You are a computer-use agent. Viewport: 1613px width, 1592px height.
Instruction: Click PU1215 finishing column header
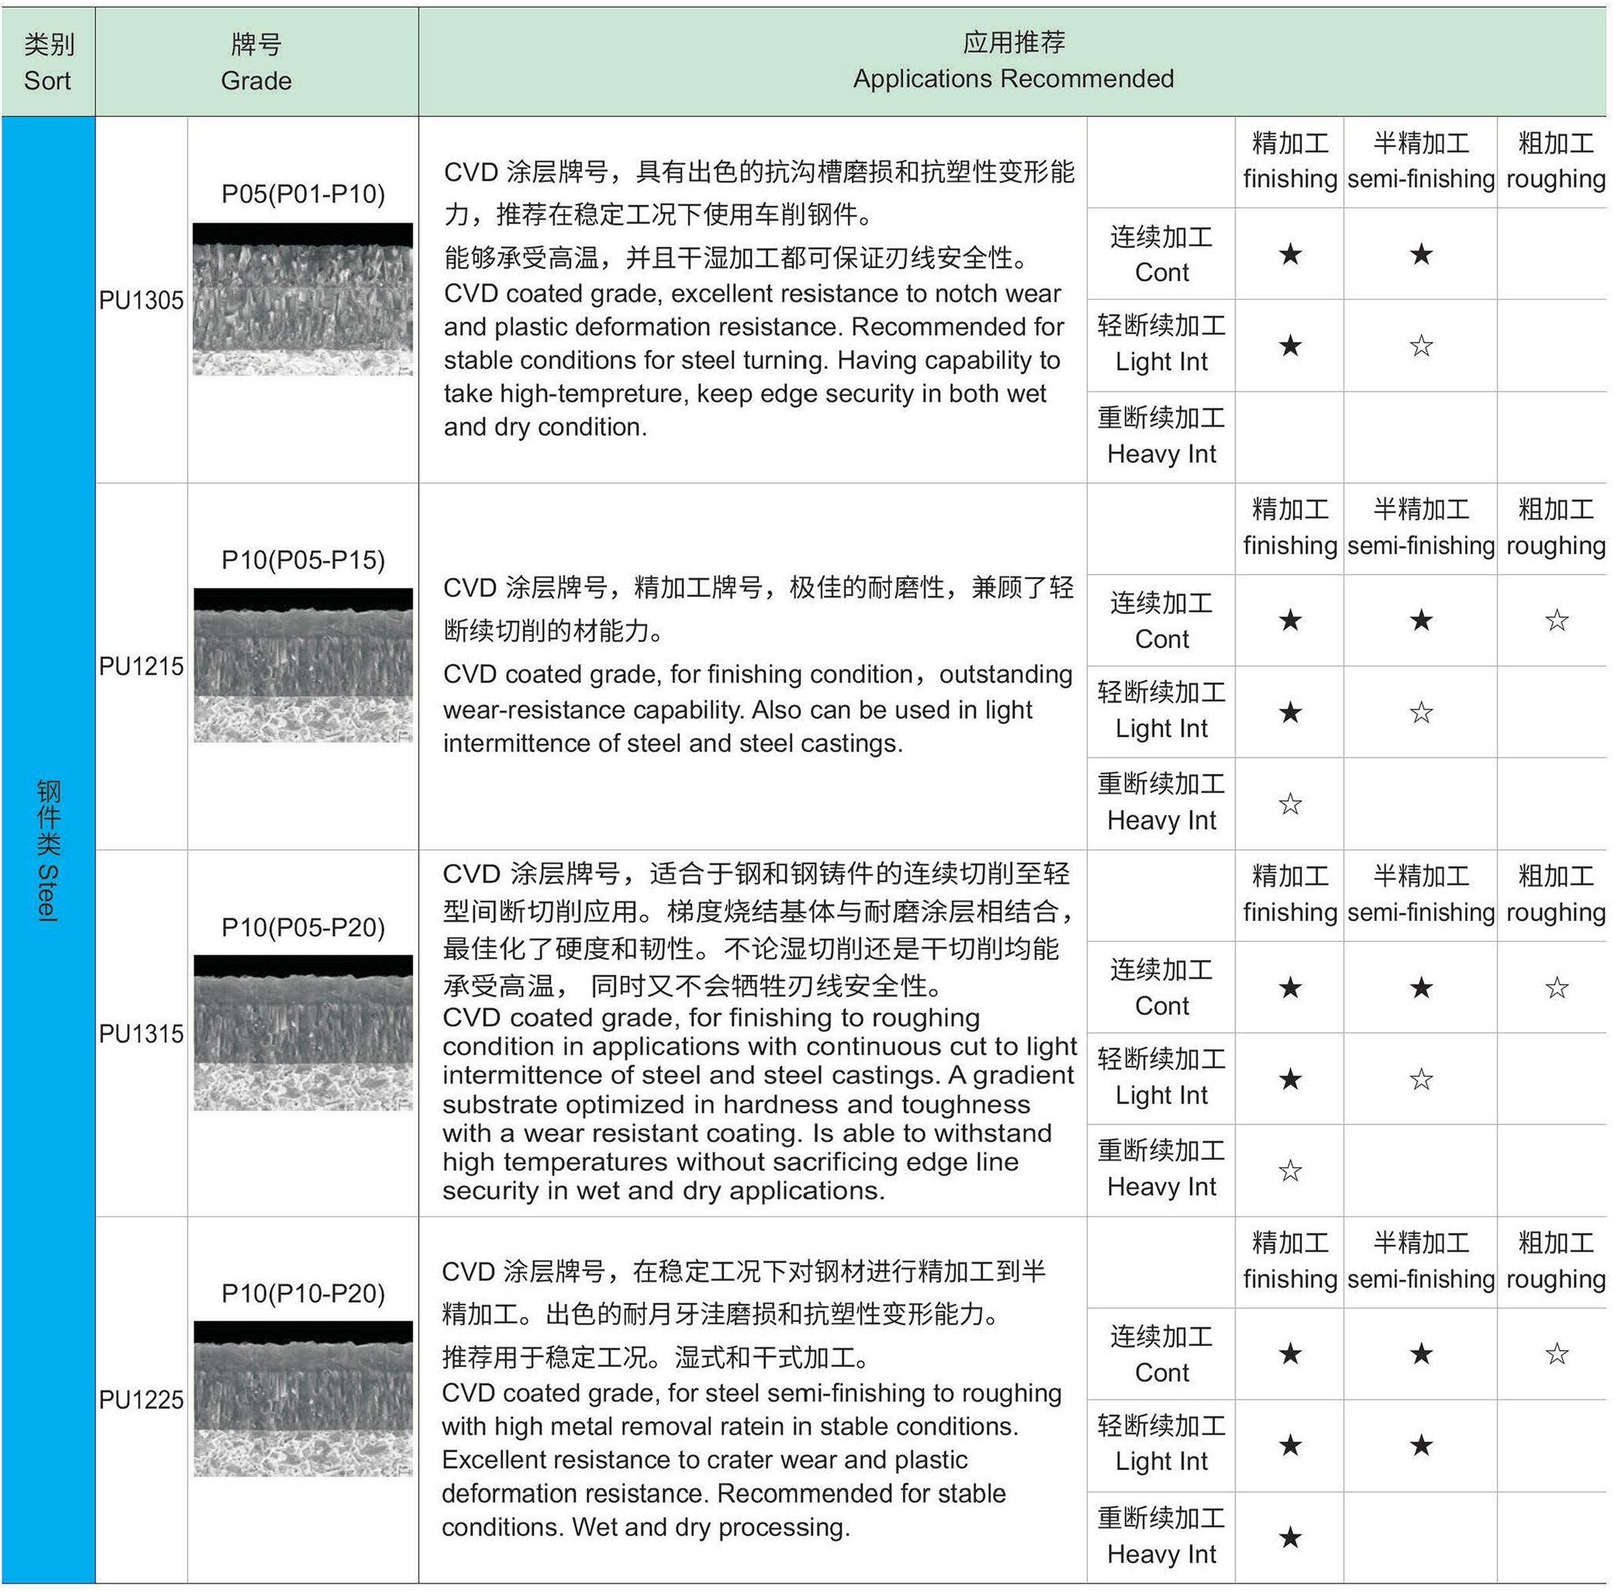tap(1290, 527)
